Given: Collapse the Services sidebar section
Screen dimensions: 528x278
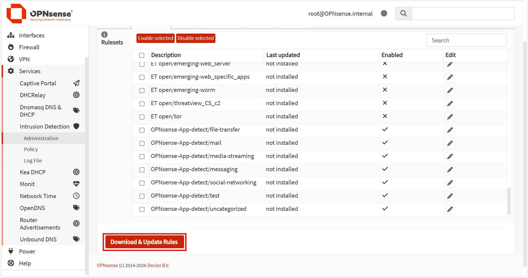Looking at the screenshot, I should (30, 71).
